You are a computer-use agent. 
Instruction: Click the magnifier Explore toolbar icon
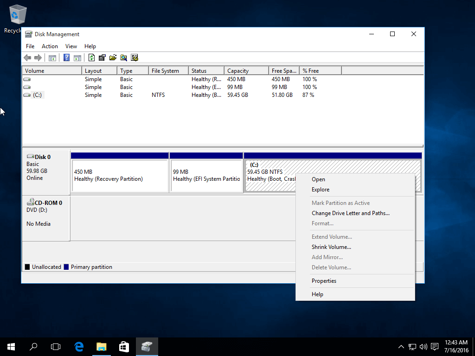pyautogui.click(x=123, y=58)
